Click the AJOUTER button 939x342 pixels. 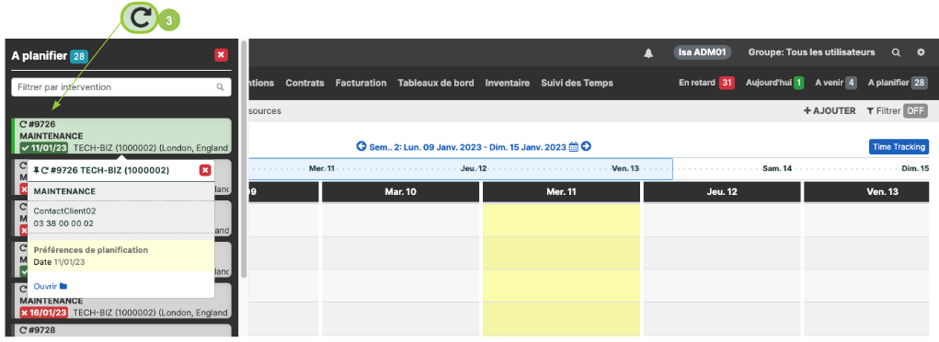point(830,111)
